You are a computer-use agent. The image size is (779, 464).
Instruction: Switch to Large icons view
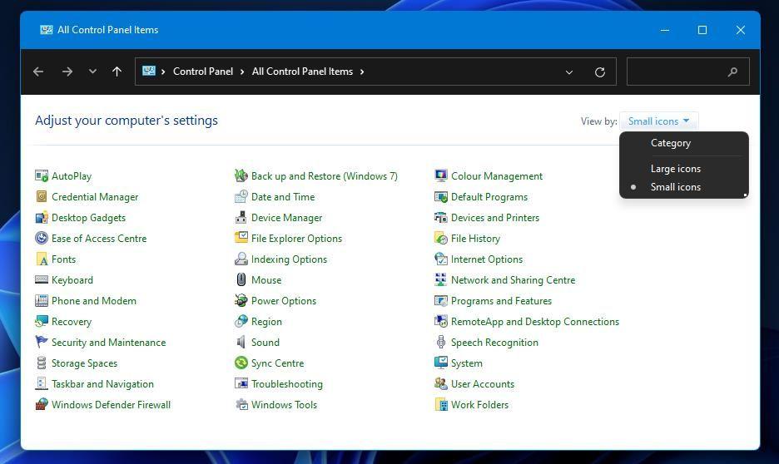[x=675, y=169]
